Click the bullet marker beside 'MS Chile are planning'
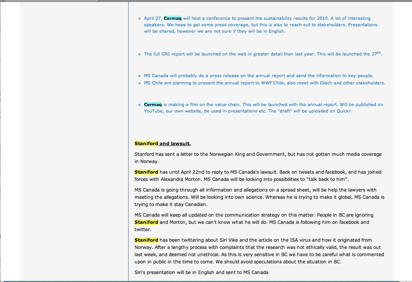This screenshot has height=282, width=412. pos(139,83)
